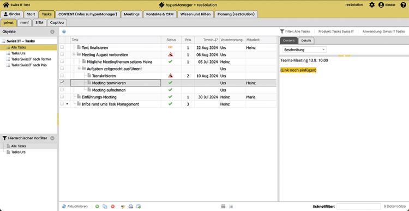This screenshot has height=211, width=409.
Task: Open the help question mark in the header
Action: 403,5
